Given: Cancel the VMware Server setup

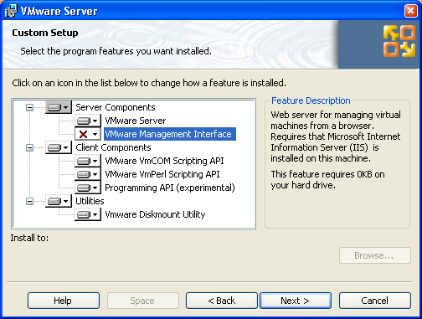Looking at the screenshot, I should click(375, 301).
